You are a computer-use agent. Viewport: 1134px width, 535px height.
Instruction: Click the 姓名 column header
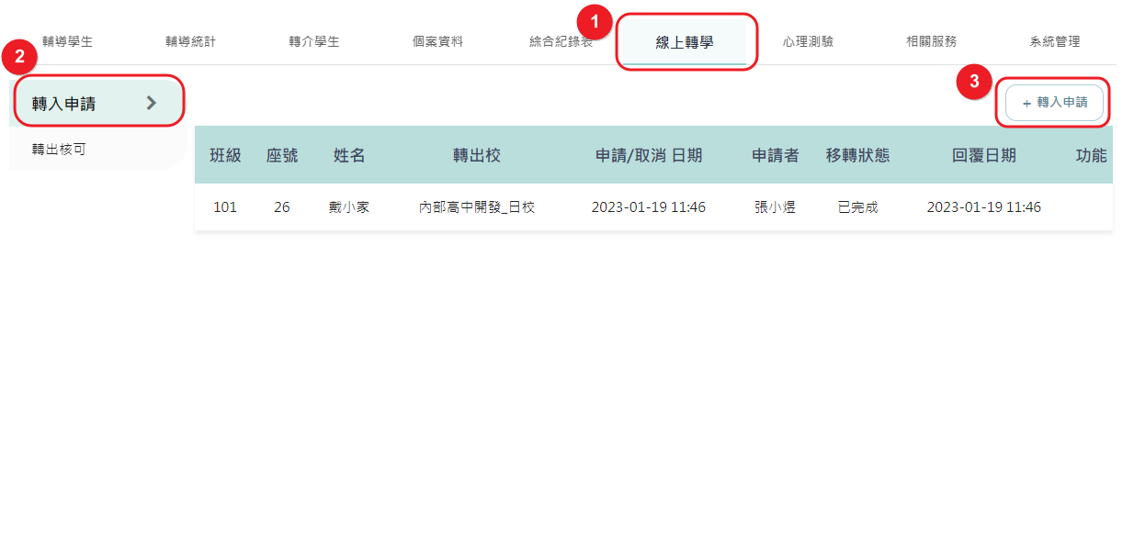click(x=349, y=156)
